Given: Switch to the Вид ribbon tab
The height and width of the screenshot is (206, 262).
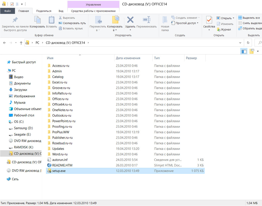Looking at the screenshot, I should pyautogui.click(x=61, y=11).
